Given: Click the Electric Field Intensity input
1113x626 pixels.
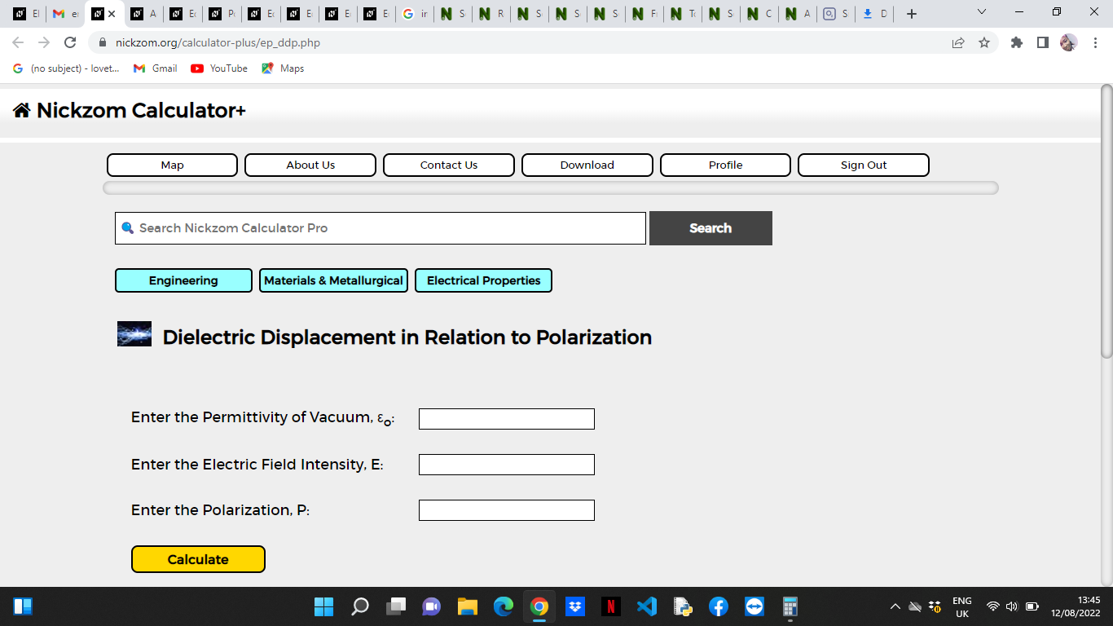Looking at the screenshot, I should pyautogui.click(x=507, y=465).
